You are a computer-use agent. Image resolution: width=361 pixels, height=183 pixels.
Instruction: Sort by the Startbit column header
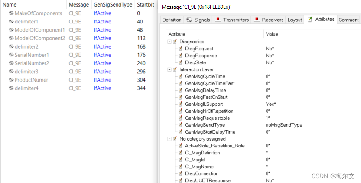[145, 5]
